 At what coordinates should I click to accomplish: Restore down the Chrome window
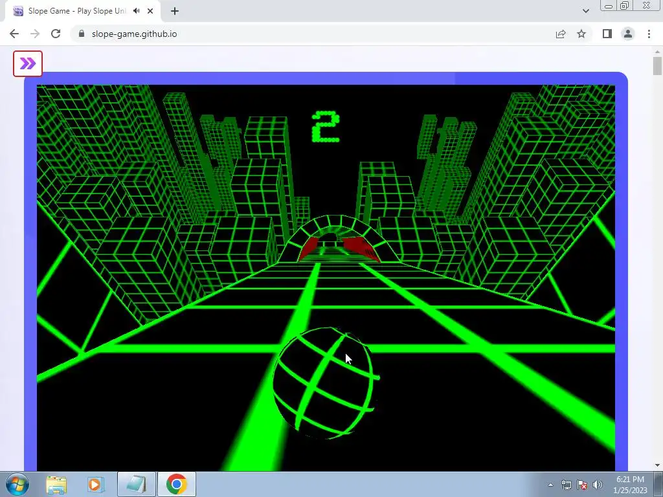[625, 5]
